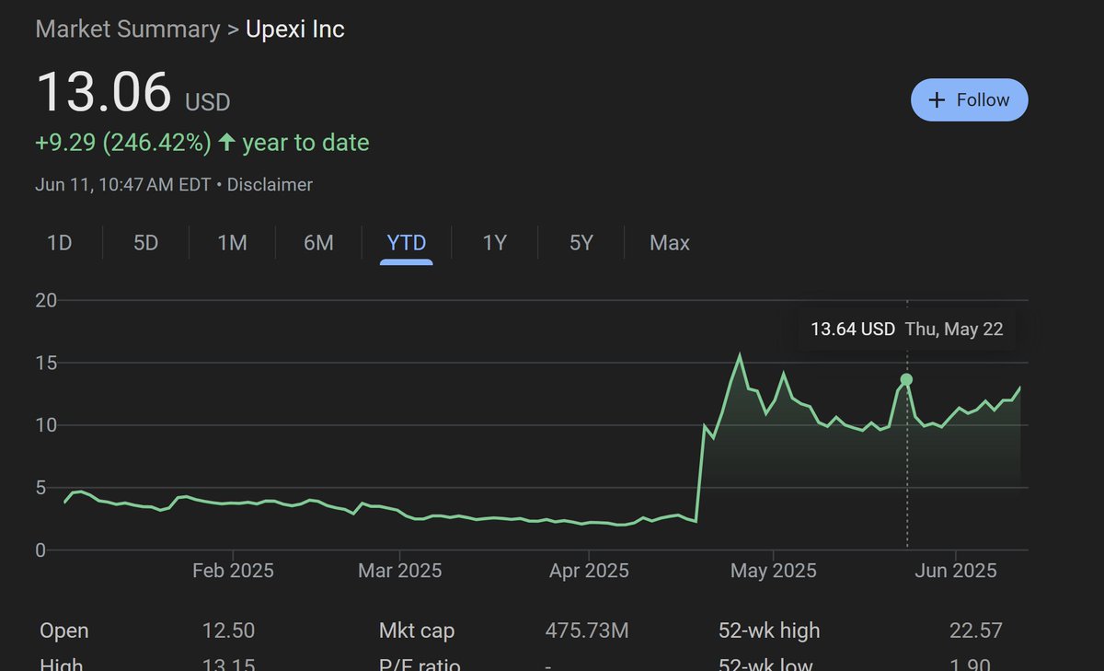The height and width of the screenshot is (671, 1104).
Task: Open the Disclaimer link
Action: coord(270,184)
